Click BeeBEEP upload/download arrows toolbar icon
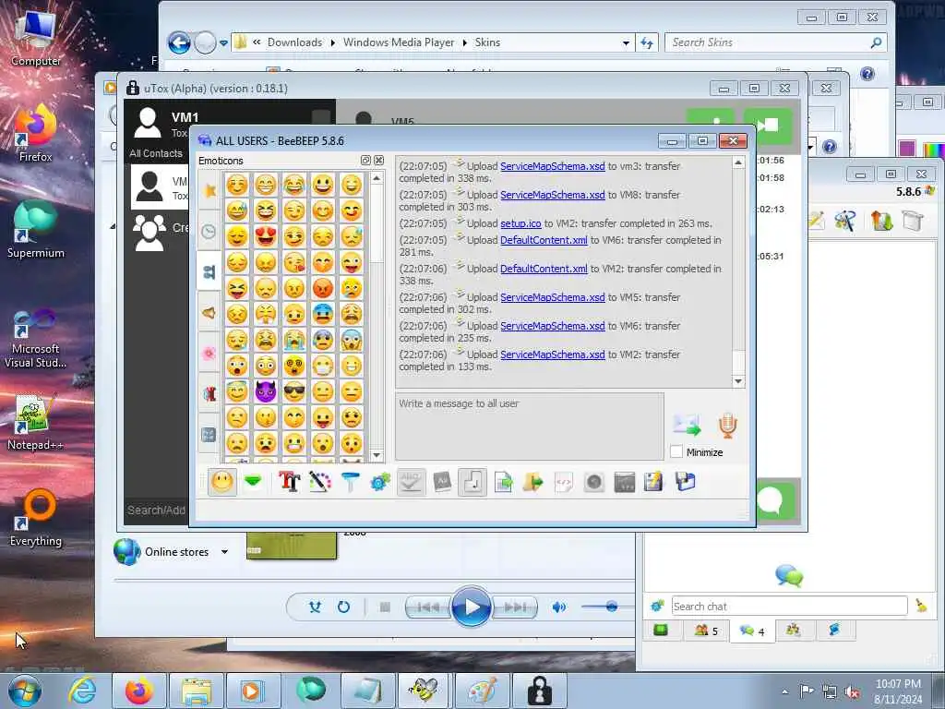Viewport: 945px width, 709px height. click(881, 221)
